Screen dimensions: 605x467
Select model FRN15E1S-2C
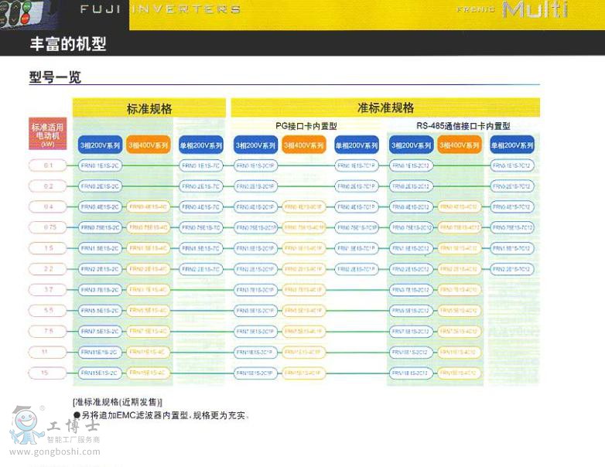100,373
